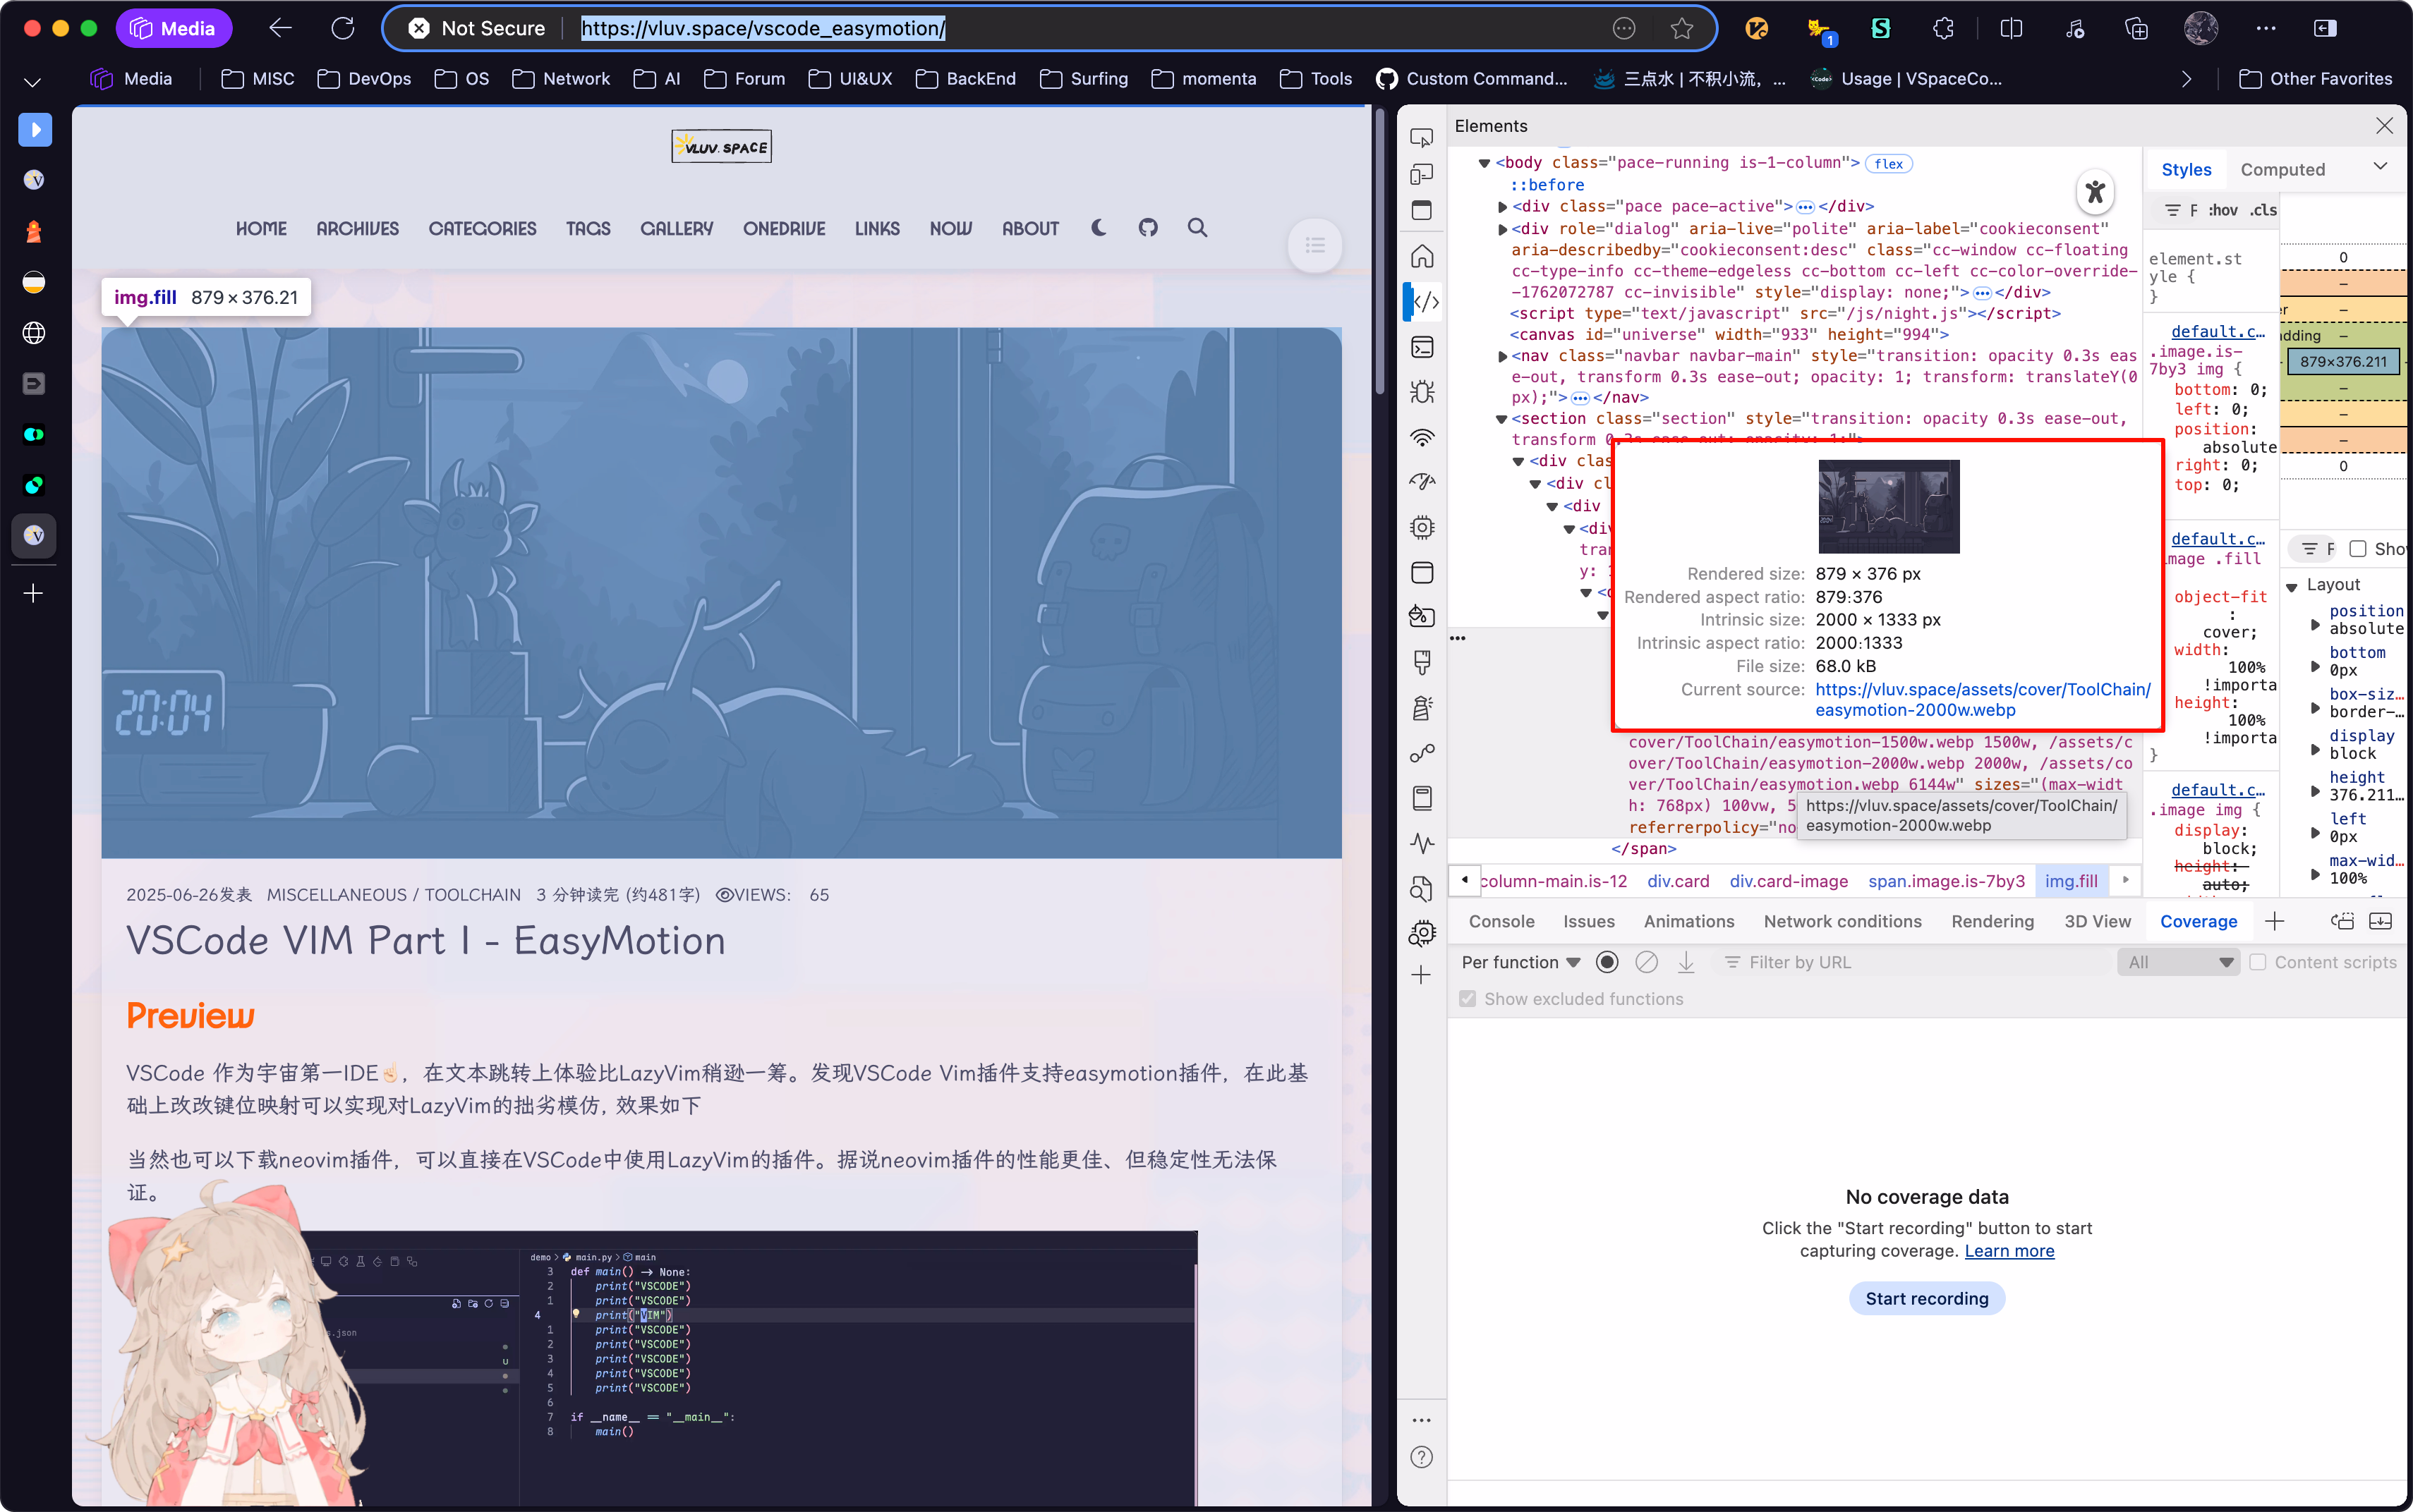Viewport: 2413px width, 1512px height.
Task: Toggle the Show all checkbox in Computed pane
Action: tap(2358, 549)
